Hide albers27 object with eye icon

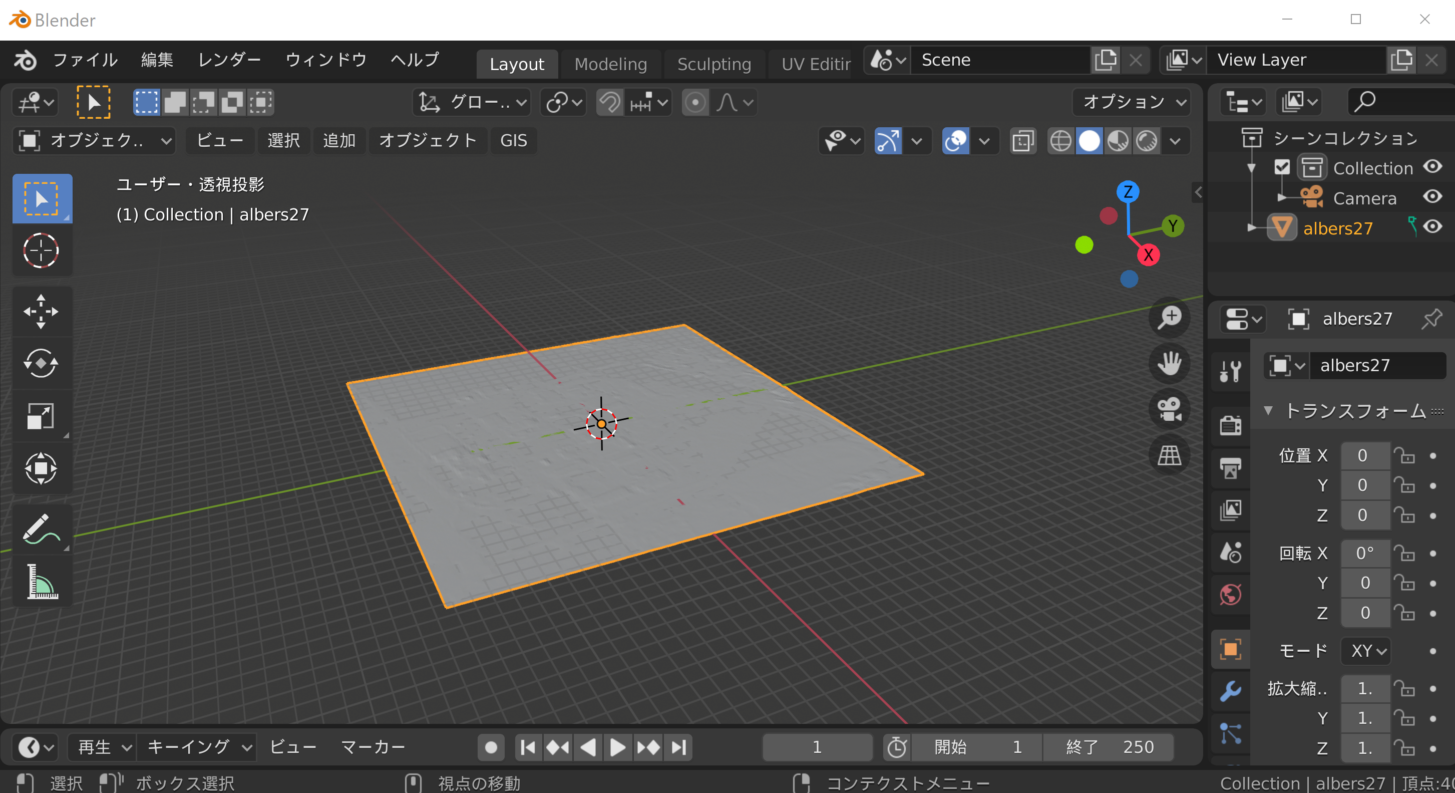[x=1433, y=226]
